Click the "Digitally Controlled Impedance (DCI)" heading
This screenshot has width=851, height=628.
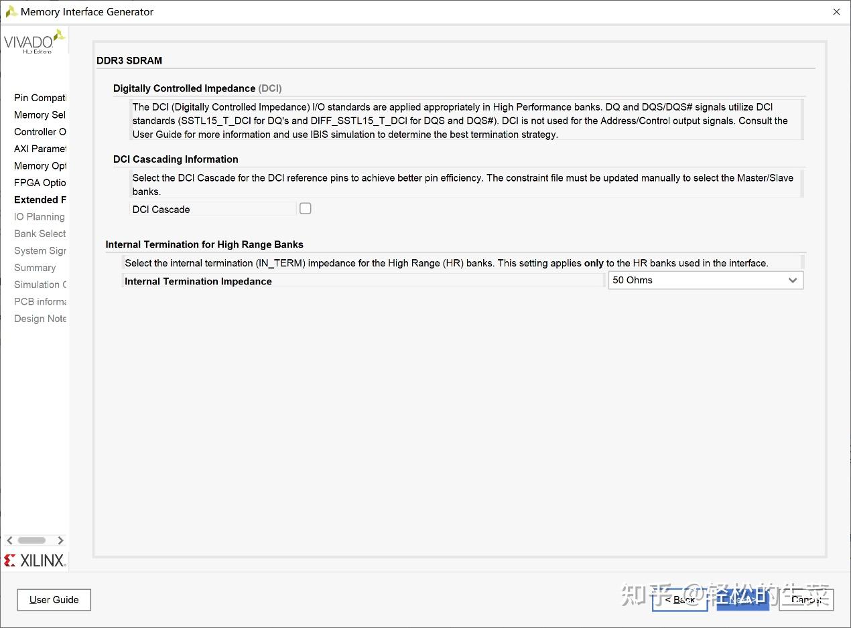point(197,88)
